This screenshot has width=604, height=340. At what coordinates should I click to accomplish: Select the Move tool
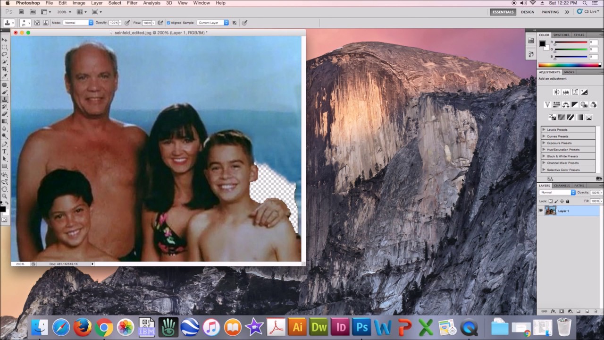point(5,40)
